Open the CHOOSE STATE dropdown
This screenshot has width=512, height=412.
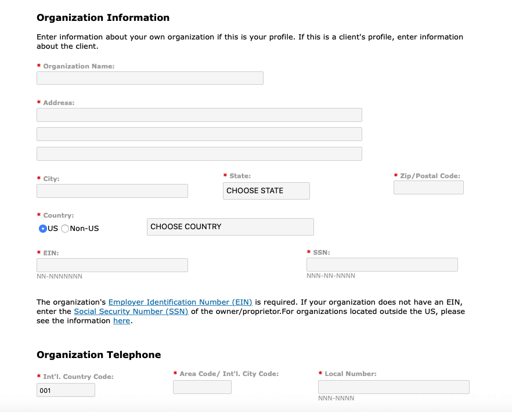click(266, 190)
